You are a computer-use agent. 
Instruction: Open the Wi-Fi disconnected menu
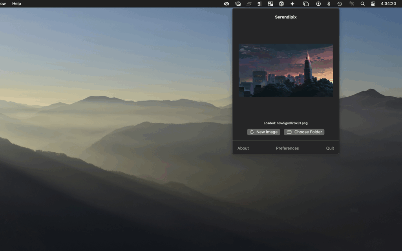pyautogui.click(x=351, y=4)
